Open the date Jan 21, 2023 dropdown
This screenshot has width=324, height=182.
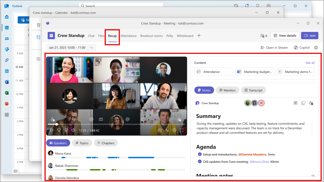tap(71, 48)
